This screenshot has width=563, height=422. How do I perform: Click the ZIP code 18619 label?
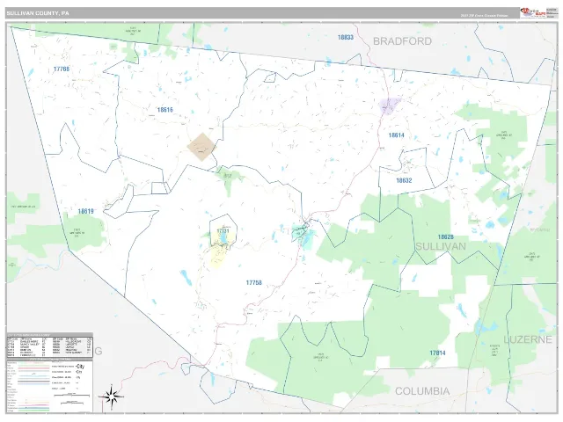click(x=86, y=211)
